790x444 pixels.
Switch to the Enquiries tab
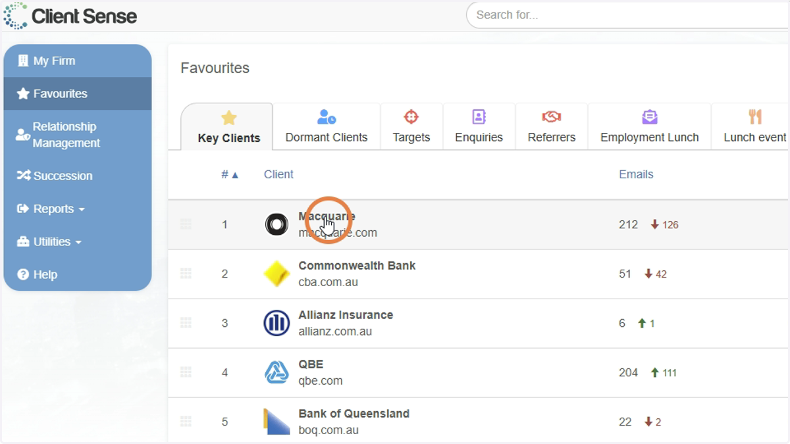[479, 126]
